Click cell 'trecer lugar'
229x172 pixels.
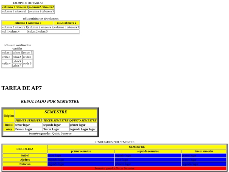point(29,125)
